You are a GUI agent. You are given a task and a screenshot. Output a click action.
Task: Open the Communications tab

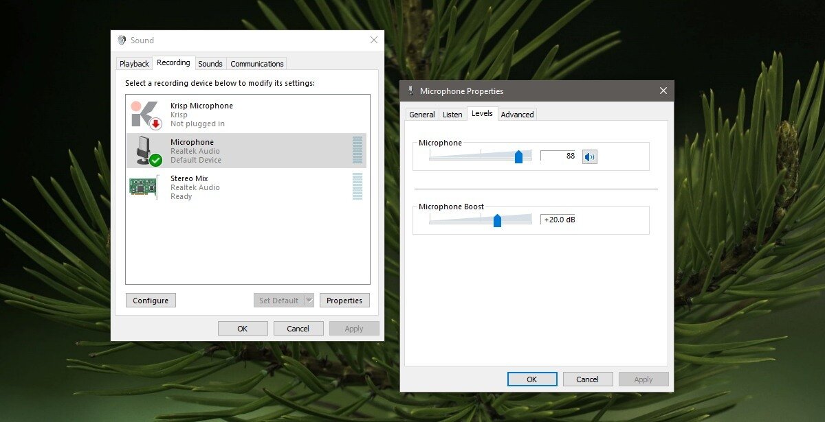pyautogui.click(x=256, y=63)
